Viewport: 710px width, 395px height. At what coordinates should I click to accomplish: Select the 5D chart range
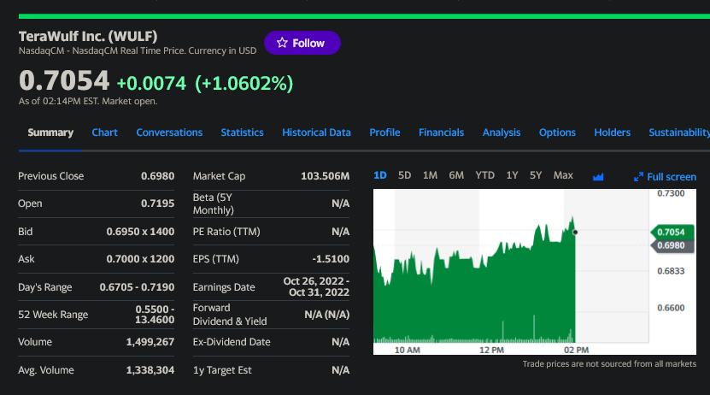click(x=405, y=175)
